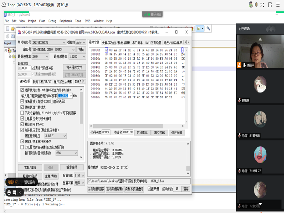Click the smiley emoji icon in floating bar
Viewport: 284px width, 213px height.
9,192
